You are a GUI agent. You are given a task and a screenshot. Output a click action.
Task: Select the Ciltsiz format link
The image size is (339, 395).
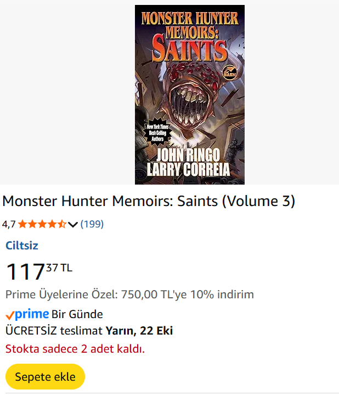coord(21,246)
